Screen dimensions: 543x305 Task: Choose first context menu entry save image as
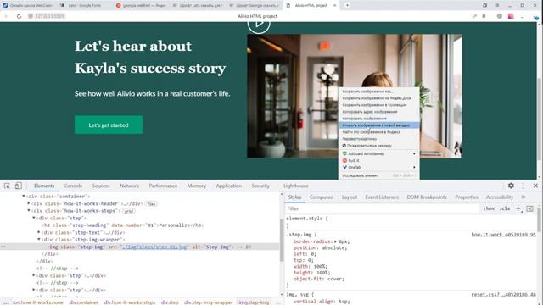click(379, 91)
